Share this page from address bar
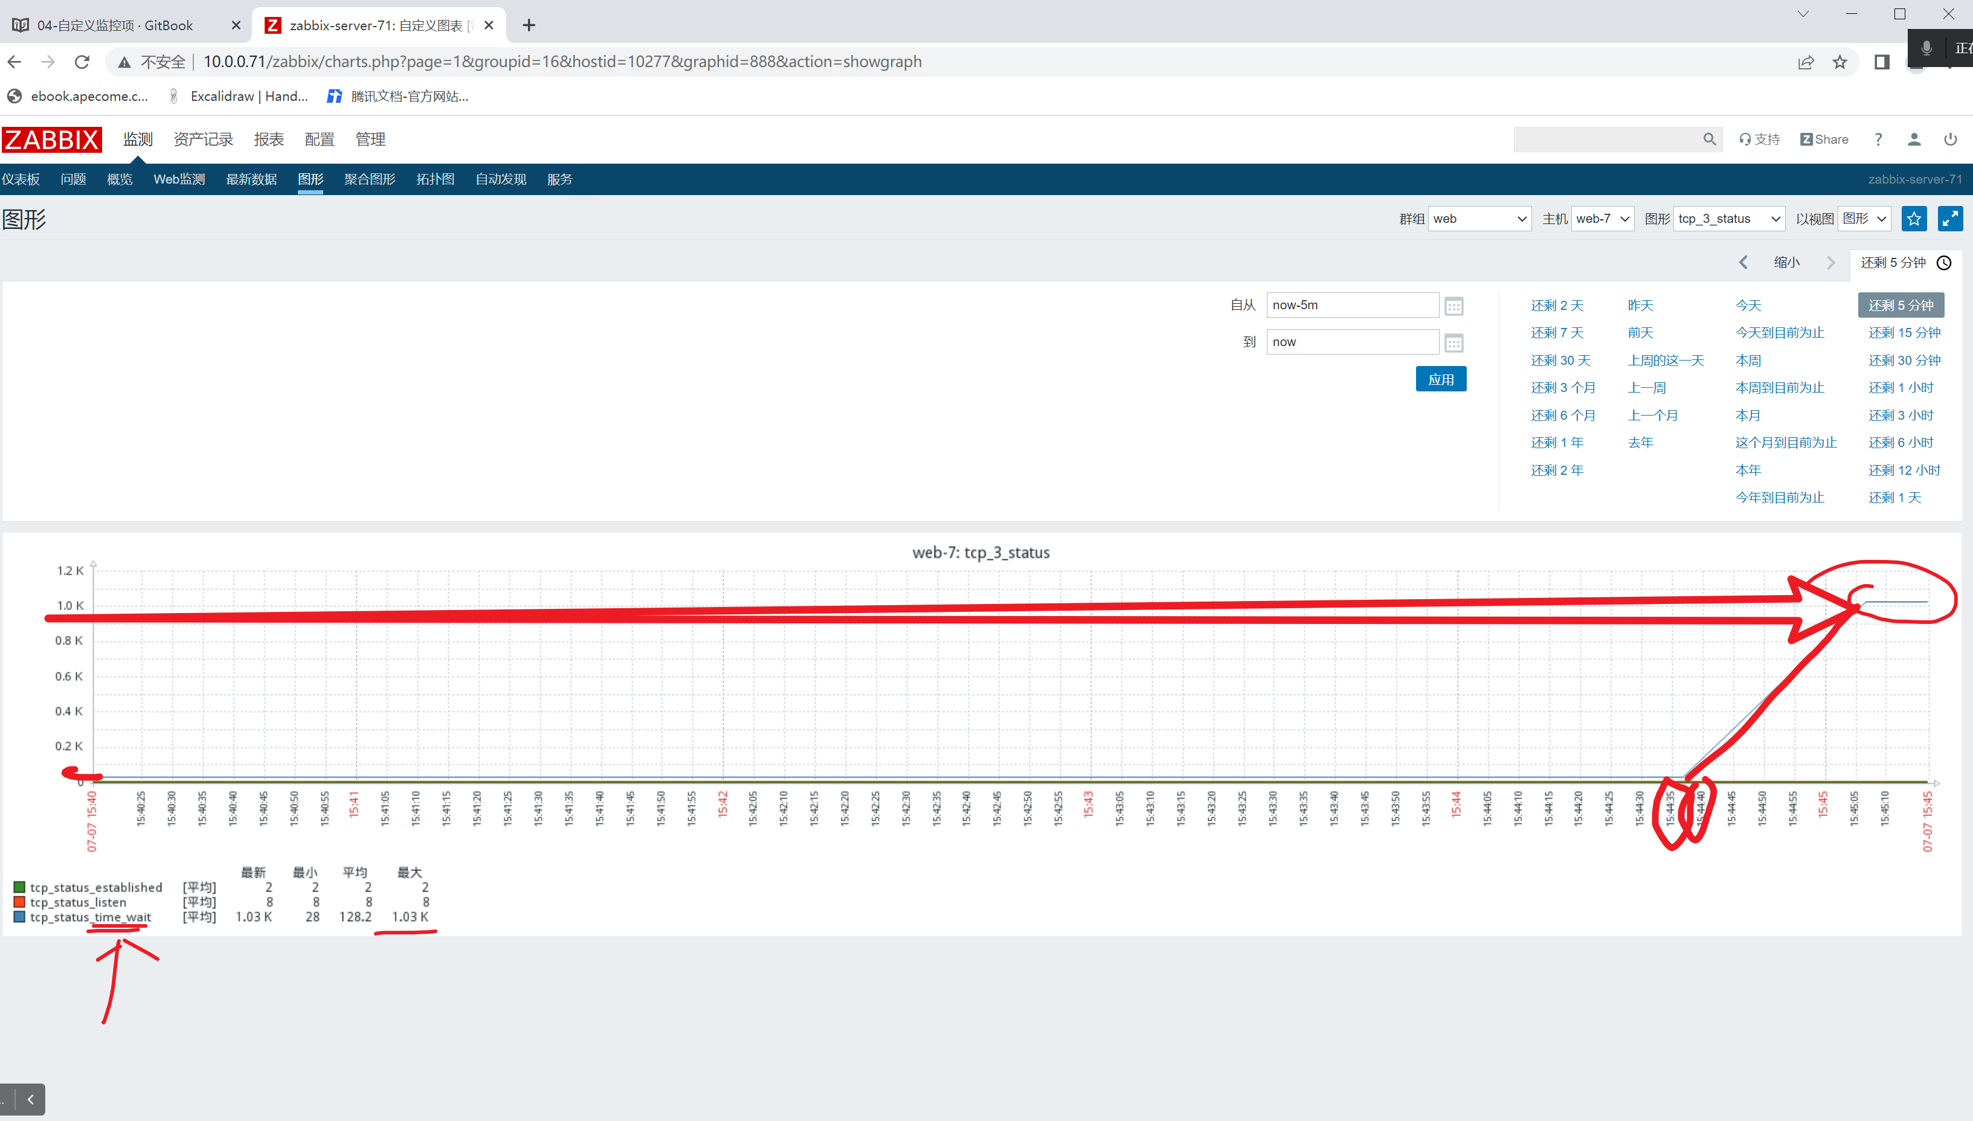 coord(1805,62)
